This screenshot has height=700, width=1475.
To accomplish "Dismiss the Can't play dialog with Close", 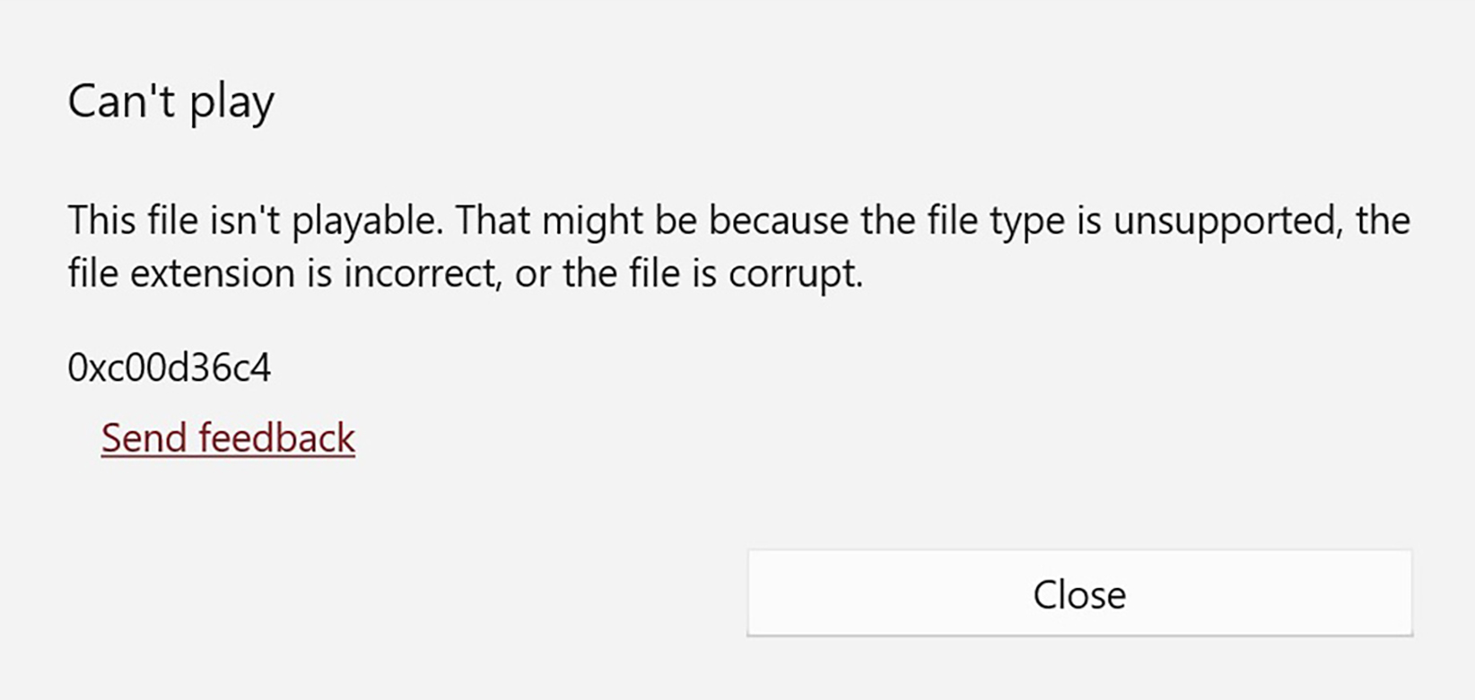I will (x=1079, y=593).
